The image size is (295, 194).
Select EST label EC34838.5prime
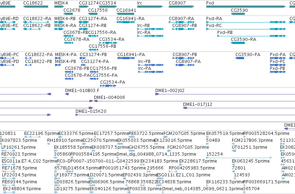pos(174,182)
